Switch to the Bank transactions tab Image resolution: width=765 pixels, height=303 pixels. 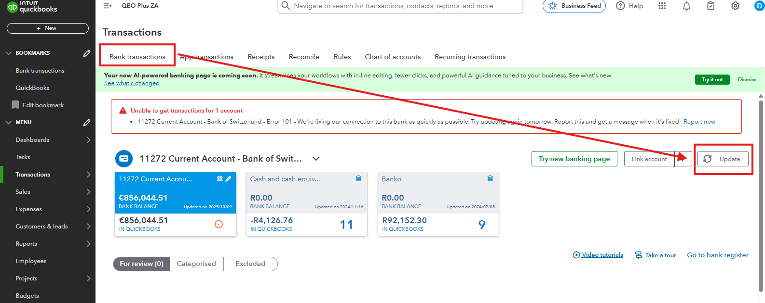coord(137,57)
